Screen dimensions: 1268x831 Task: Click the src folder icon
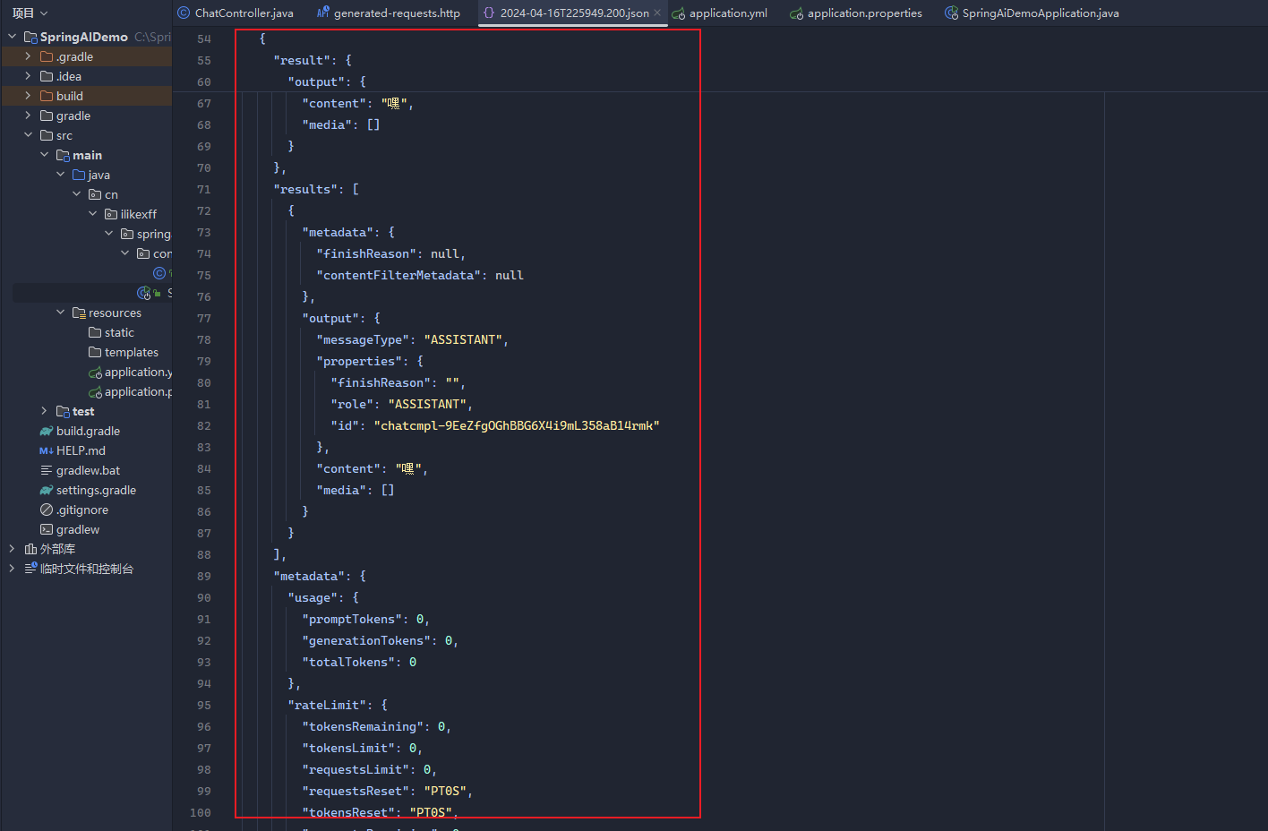click(47, 135)
